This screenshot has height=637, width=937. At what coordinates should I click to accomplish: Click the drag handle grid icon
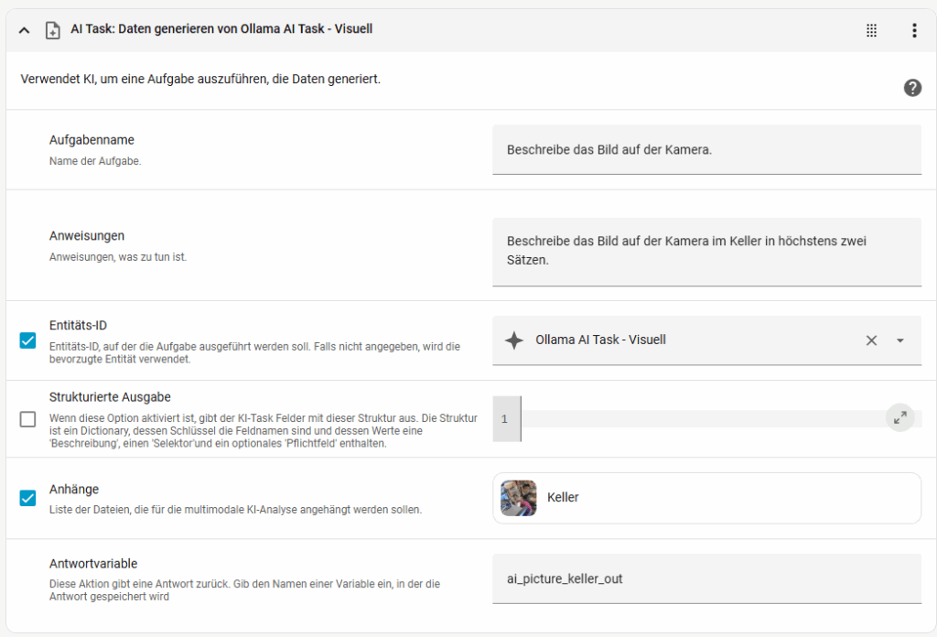[871, 30]
